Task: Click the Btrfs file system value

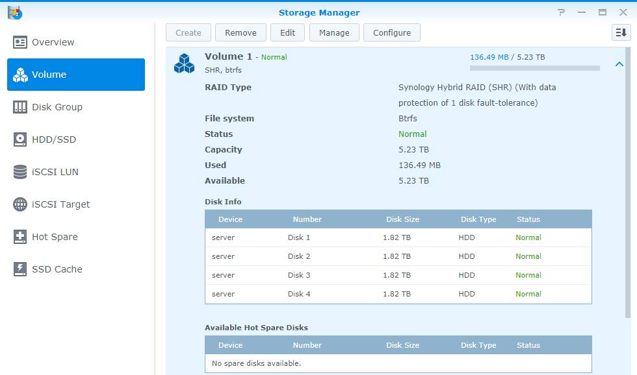Action: 408,118
